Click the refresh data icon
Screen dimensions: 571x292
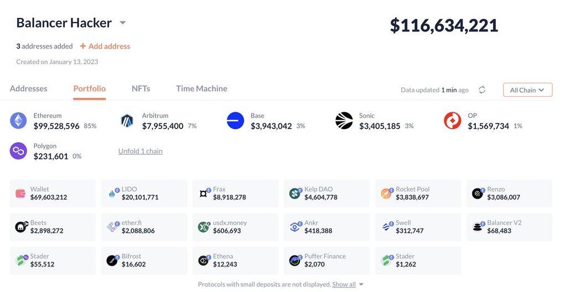[x=482, y=90]
